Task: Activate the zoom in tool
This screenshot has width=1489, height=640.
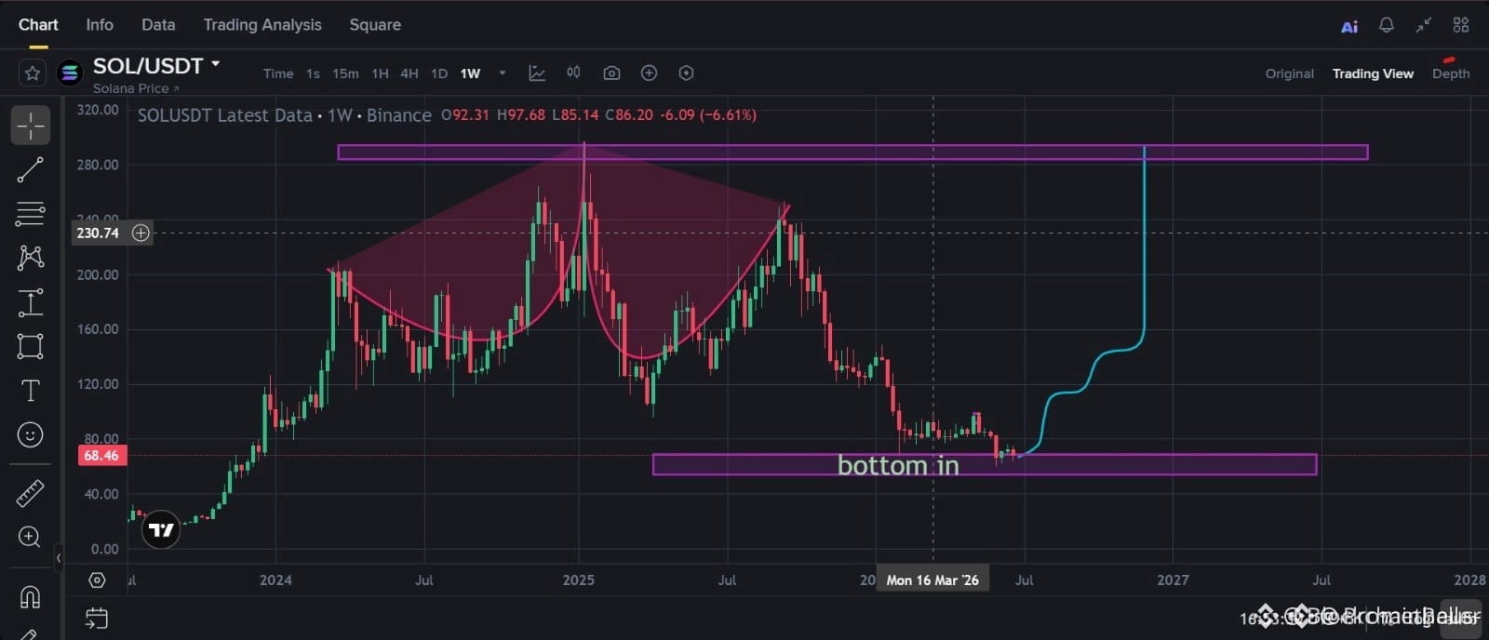Action: (x=30, y=537)
